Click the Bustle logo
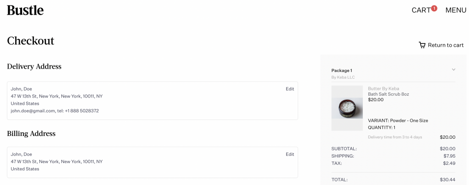Viewport: 469px width, 185px height. pyautogui.click(x=26, y=10)
